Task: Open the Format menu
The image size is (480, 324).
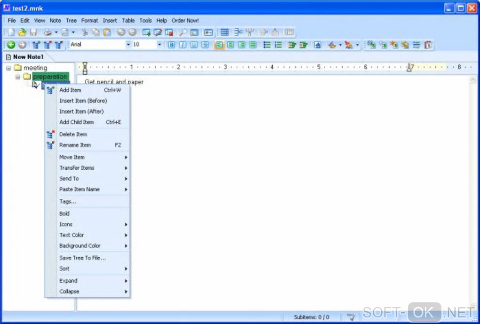Action: pos(89,21)
